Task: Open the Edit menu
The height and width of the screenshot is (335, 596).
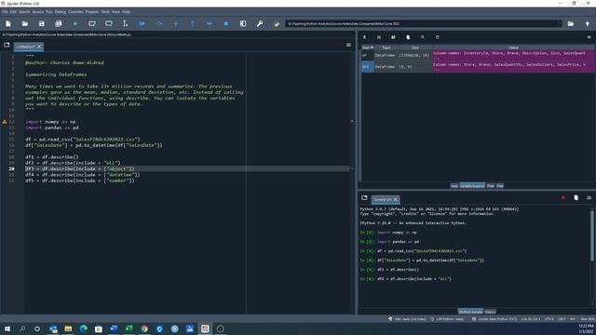Action: pyautogui.click(x=13, y=12)
